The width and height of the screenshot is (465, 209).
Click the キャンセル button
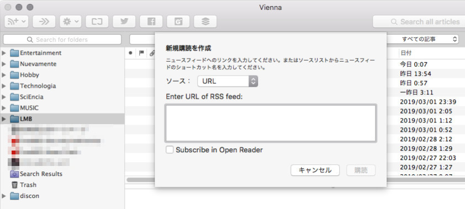click(x=315, y=170)
